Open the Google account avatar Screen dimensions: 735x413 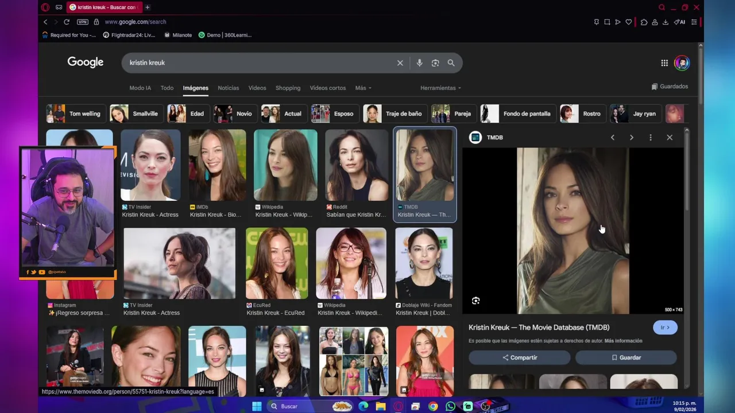click(x=682, y=63)
